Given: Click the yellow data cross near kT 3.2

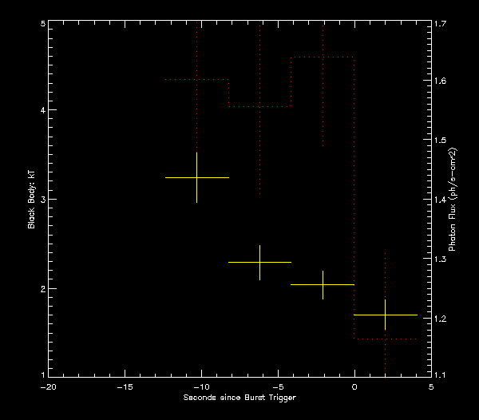Looking at the screenshot, I should [196, 177].
